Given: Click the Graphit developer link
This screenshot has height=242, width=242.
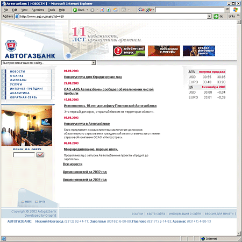Looking at the screenshot, I should click(51, 215).
